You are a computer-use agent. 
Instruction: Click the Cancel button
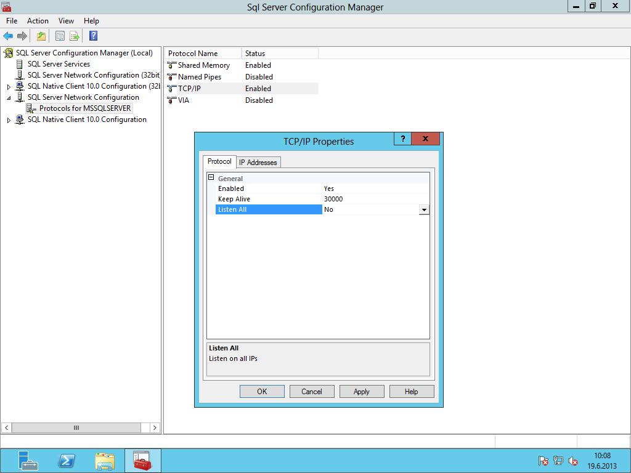pyautogui.click(x=312, y=391)
